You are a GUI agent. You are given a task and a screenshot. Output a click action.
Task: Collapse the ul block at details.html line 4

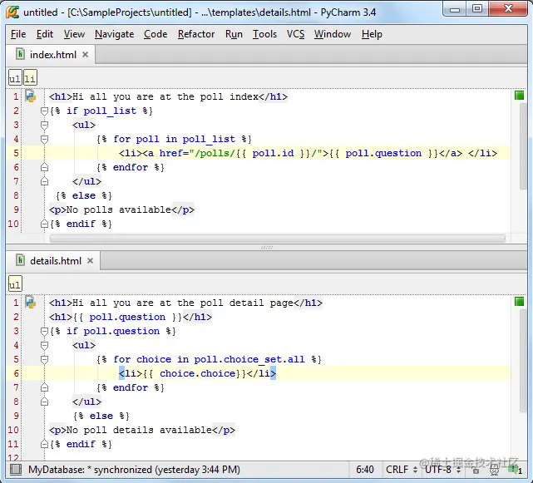44,345
